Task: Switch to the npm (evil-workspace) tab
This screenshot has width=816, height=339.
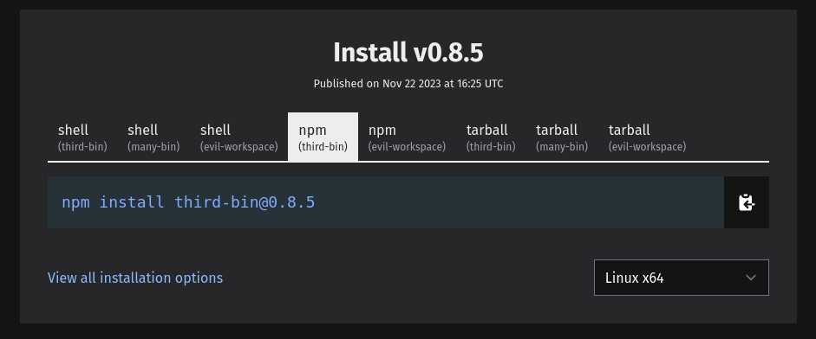Action: click(407, 137)
